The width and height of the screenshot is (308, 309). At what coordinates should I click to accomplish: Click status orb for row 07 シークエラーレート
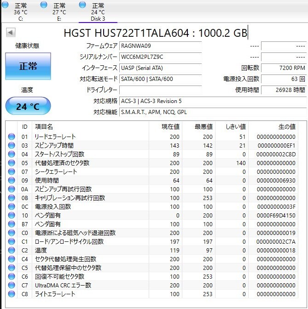tap(12, 172)
